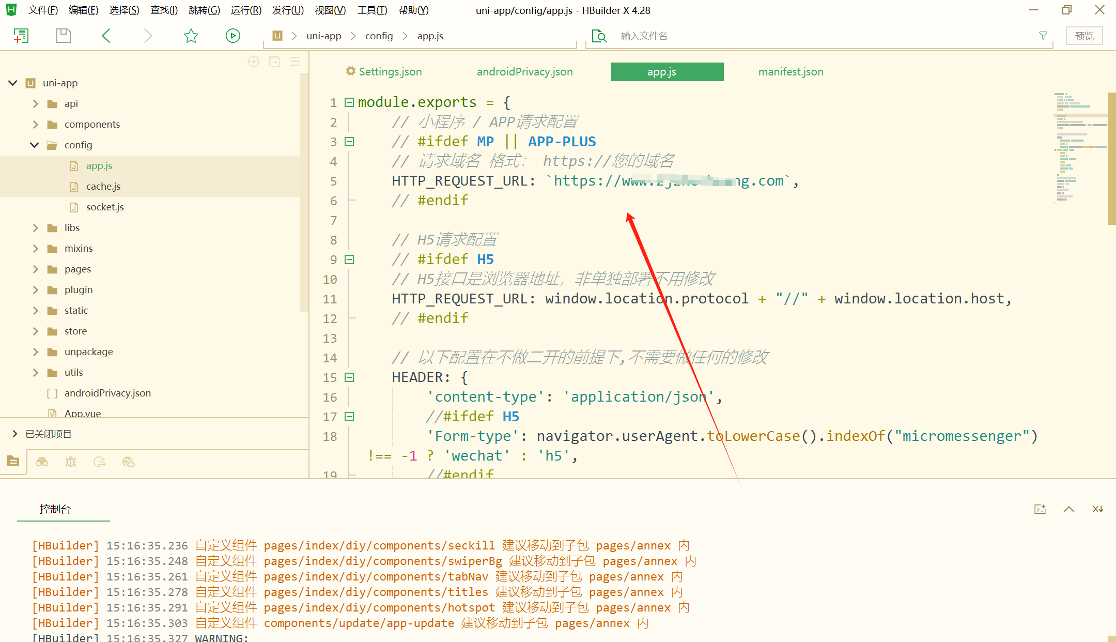Expand the 已关闭项目 section

[14, 434]
